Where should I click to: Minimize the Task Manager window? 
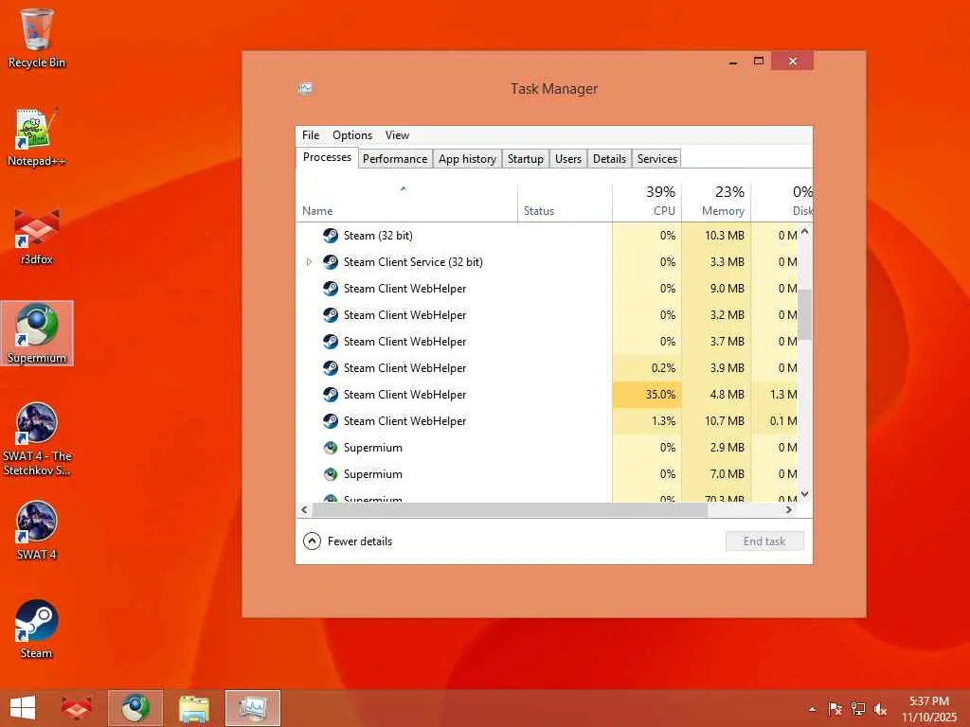tap(733, 62)
